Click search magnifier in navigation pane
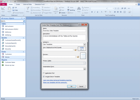 tap(24, 21)
